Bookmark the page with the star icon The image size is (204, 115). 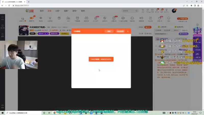coord(187,5)
